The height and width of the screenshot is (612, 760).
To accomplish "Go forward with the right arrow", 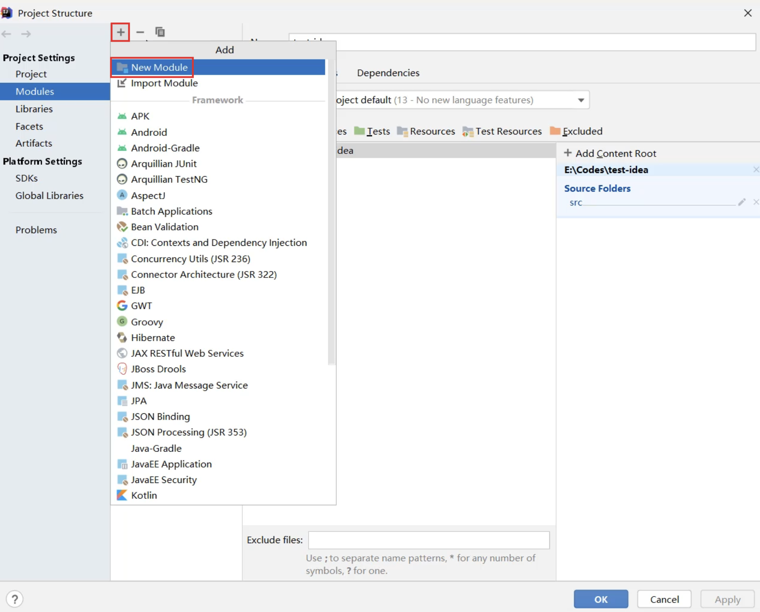I will tap(26, 34).
